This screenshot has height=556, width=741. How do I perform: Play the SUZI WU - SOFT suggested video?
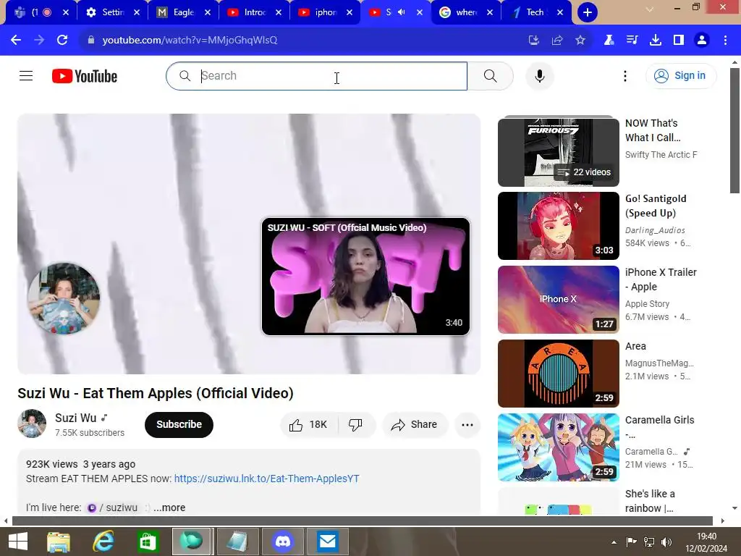click(365, 277)
